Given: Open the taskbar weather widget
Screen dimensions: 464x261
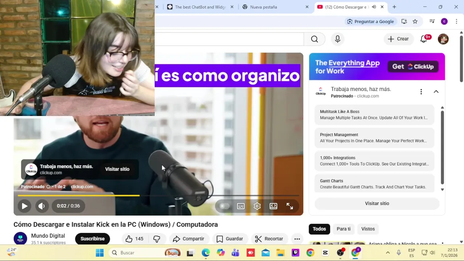Looking at the screenshot, I should click(x=12, y=252).
